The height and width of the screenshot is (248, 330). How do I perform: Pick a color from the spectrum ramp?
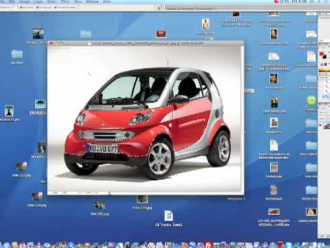click(x=324, y=70)
